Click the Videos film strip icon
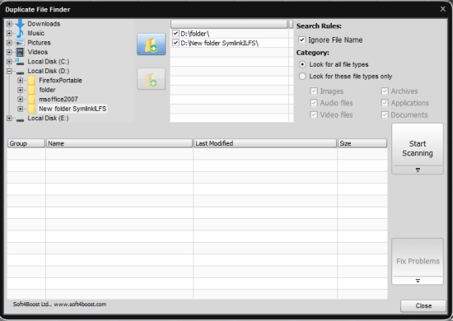The width and height of the screenshot is (453, 321). tap(20, 52)
